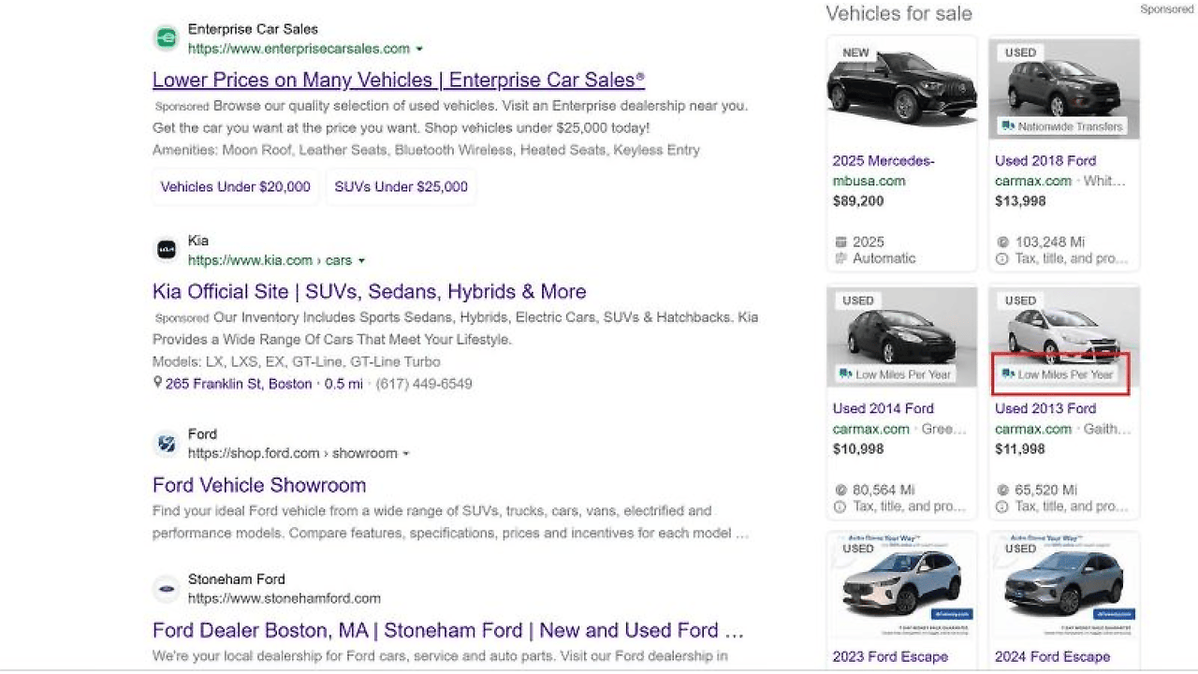Viewport: 1198px width, 674px height.
Task: Click calendar icon next to 2025 listing year
Action: [x=840, y=242]
